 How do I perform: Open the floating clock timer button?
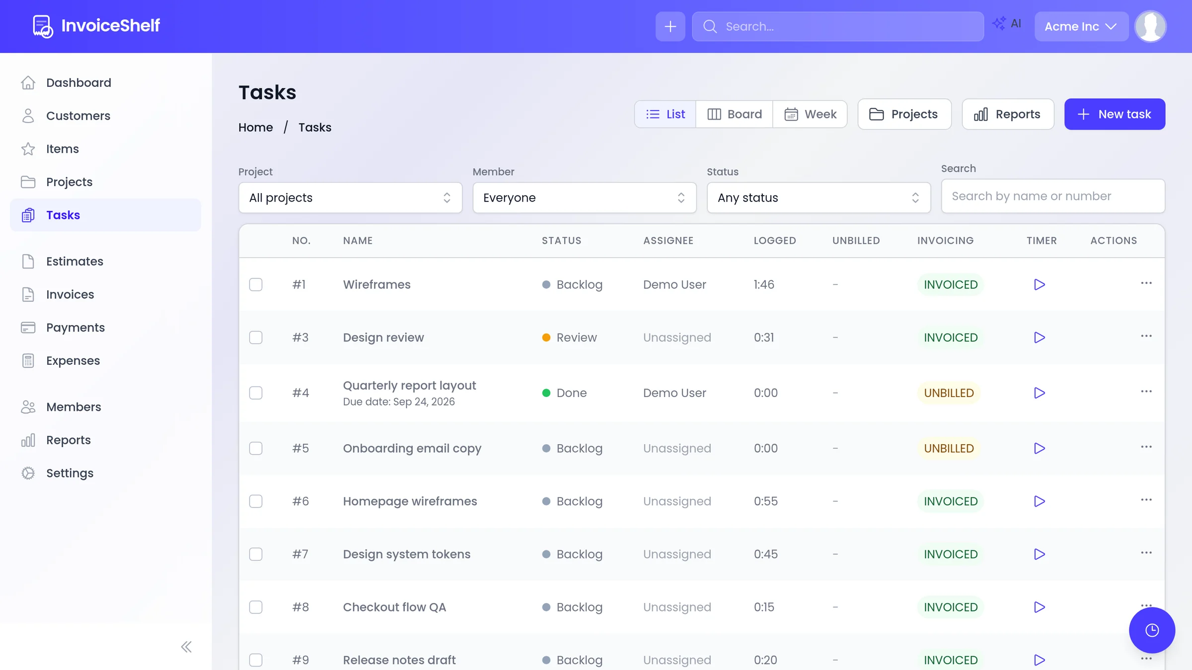point(1152,630)
